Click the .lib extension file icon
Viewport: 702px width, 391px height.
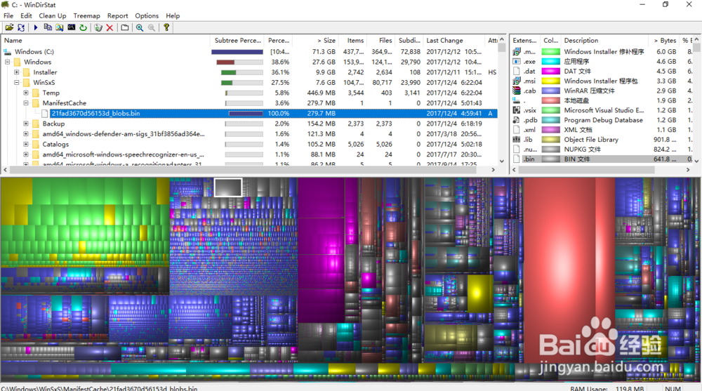tap(517, 140)
